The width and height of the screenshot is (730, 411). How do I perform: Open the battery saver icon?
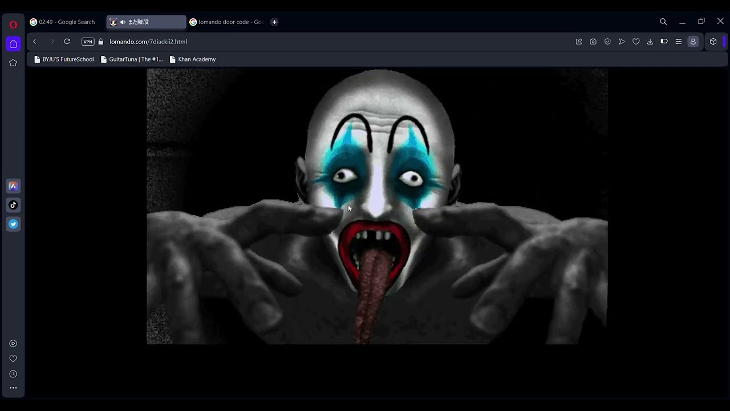click(x=664, y=42)
